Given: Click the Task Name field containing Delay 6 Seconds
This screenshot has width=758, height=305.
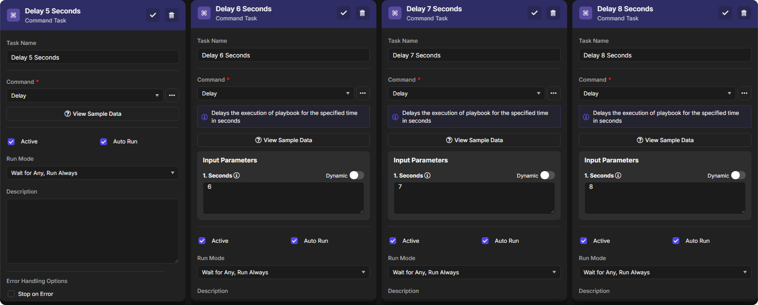Looking at the screenshot, I should [x=284, y=55].
